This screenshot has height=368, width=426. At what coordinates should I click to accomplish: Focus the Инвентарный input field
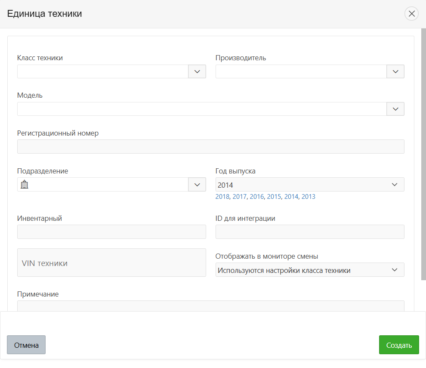(x=111, y=232)
